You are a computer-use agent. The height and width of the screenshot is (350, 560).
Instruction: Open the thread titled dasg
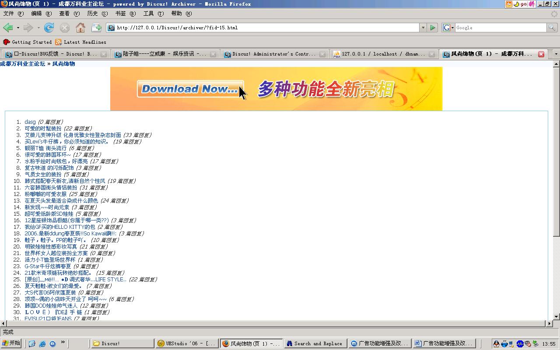pyautogui.click(x=30, y=122)
